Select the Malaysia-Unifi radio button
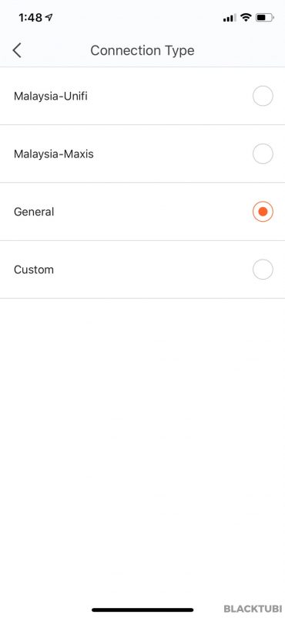Viewport: 285px width, 618px height. tap(263, 96)
